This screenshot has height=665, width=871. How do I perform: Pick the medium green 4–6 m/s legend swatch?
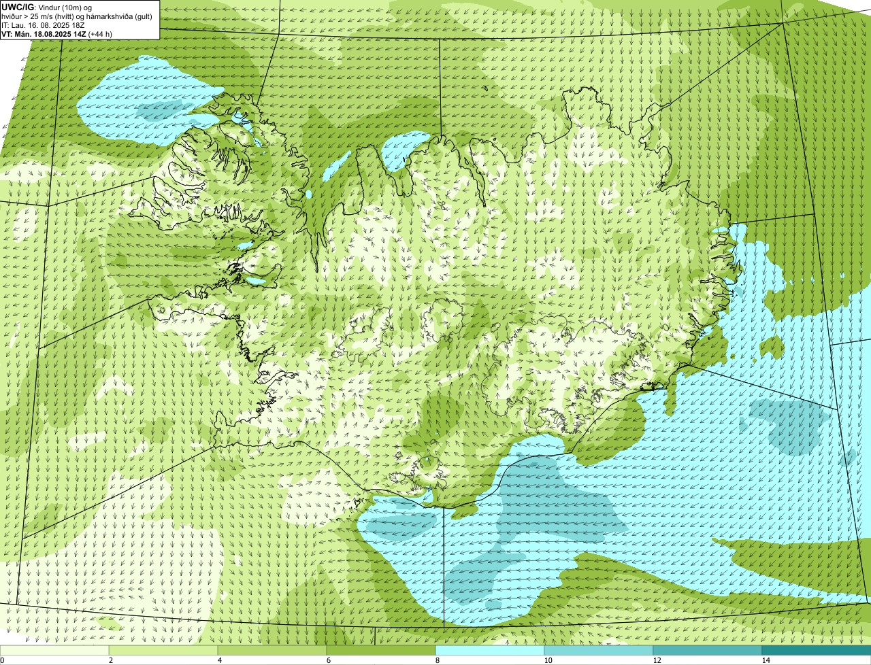click(x=272, y=650)
